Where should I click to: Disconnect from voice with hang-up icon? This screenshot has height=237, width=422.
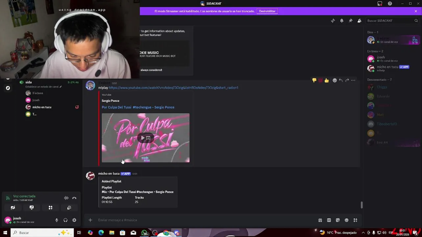click(x=74, y=198)
